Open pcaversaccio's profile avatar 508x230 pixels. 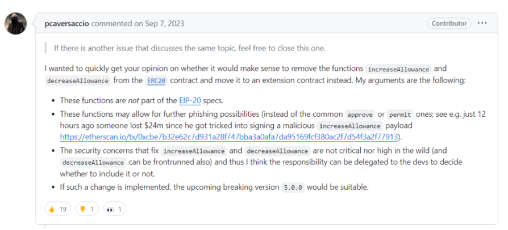point(15,24)
